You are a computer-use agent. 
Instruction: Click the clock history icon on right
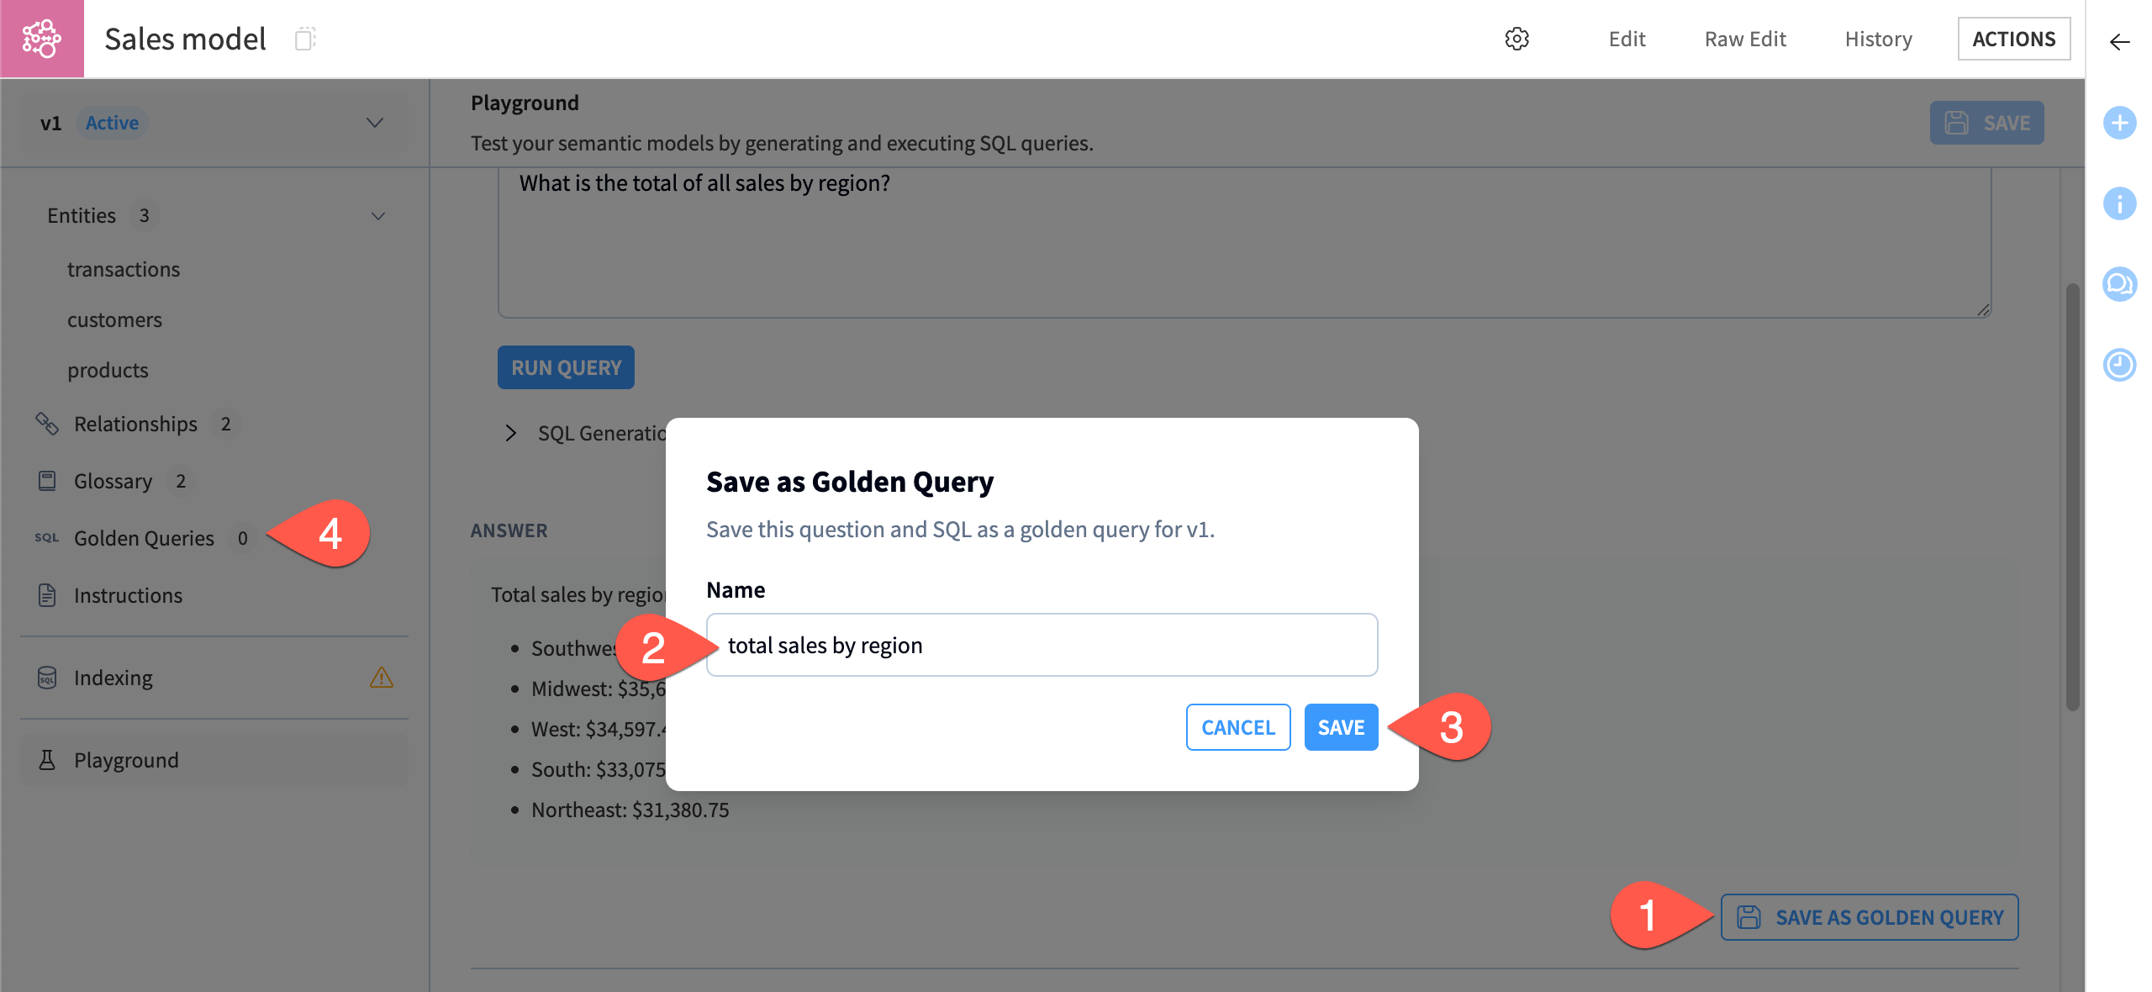[x=2119, y=365]
